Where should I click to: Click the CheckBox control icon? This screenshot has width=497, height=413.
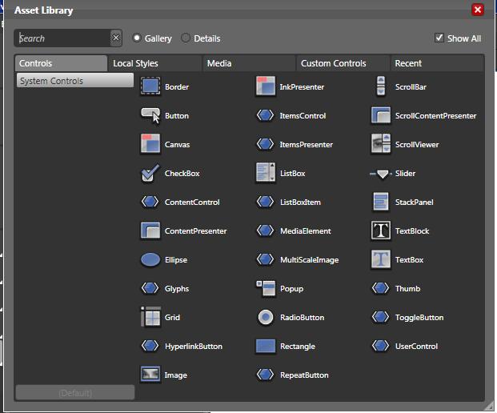click(x=150, y=173)
